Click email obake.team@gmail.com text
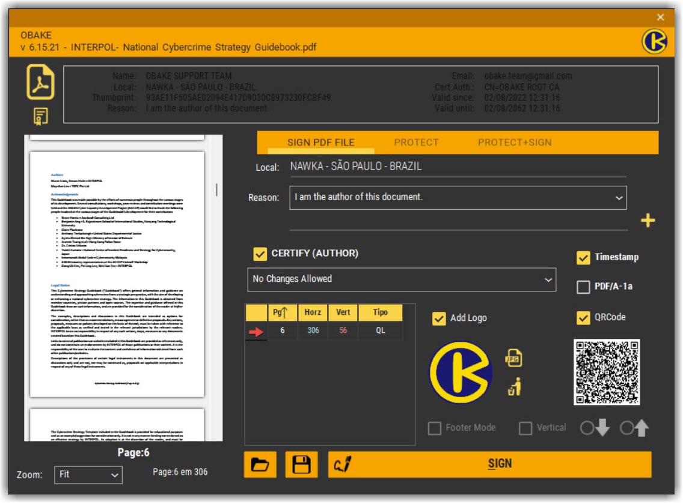 click(528, 76)
